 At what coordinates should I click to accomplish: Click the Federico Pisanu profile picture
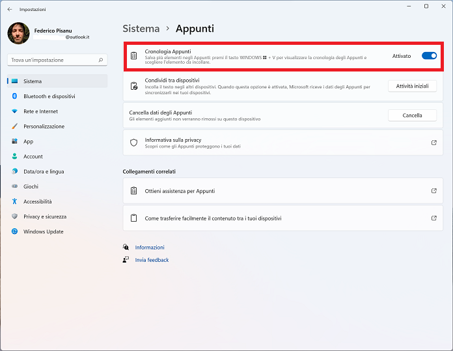tap(18, 33)
